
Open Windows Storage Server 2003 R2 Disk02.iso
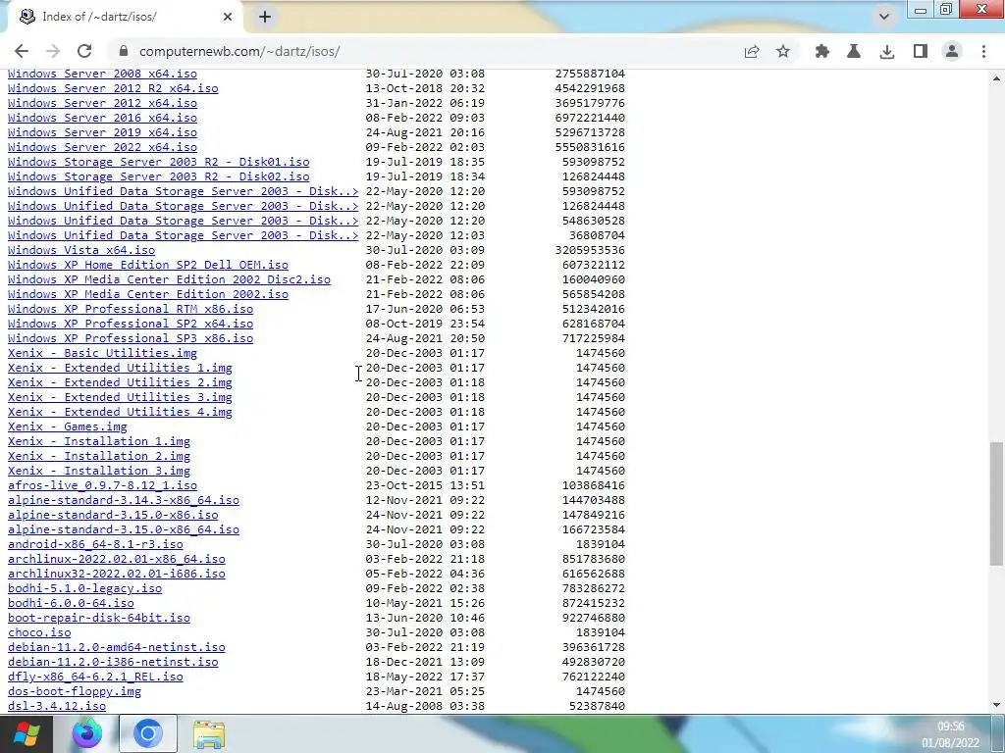pos(158,176)
